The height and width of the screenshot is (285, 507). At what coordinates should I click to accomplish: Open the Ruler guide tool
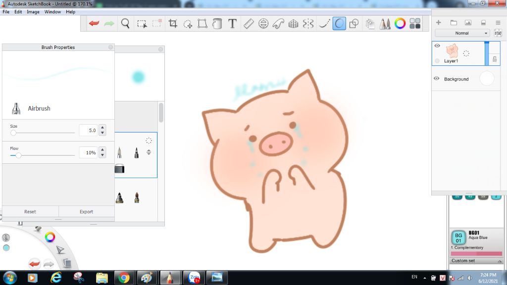(249, 24)
